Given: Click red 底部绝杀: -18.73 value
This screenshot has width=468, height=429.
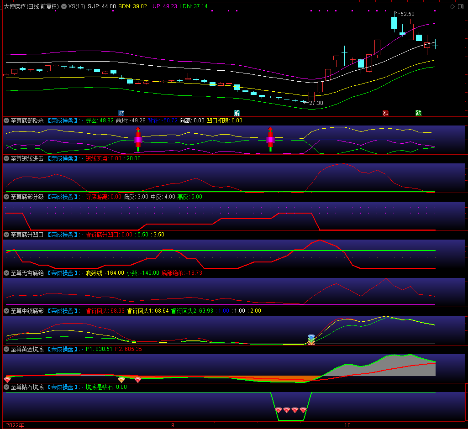Looking at the screenshot, I should pyautogui.click(x=182, y=272).
